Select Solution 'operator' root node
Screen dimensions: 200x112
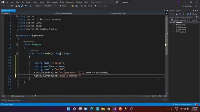(x=184, y=20)
